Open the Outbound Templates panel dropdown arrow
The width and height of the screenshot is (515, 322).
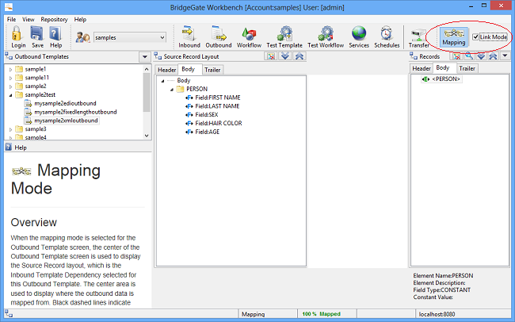coord(144,57)
